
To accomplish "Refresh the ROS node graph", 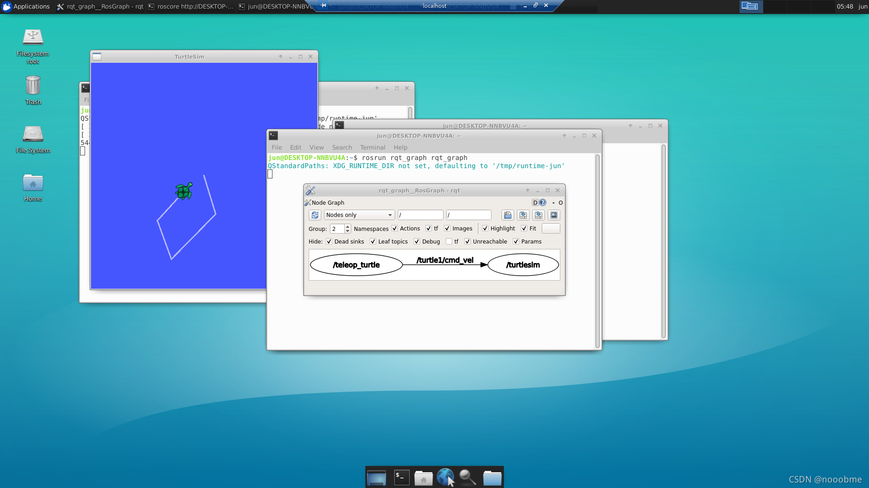I will tap(315, 215).
